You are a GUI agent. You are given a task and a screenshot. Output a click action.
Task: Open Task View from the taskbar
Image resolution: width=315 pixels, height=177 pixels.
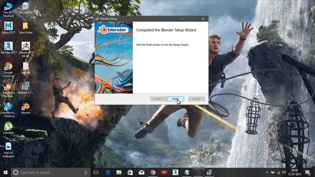tap(96, 173)
